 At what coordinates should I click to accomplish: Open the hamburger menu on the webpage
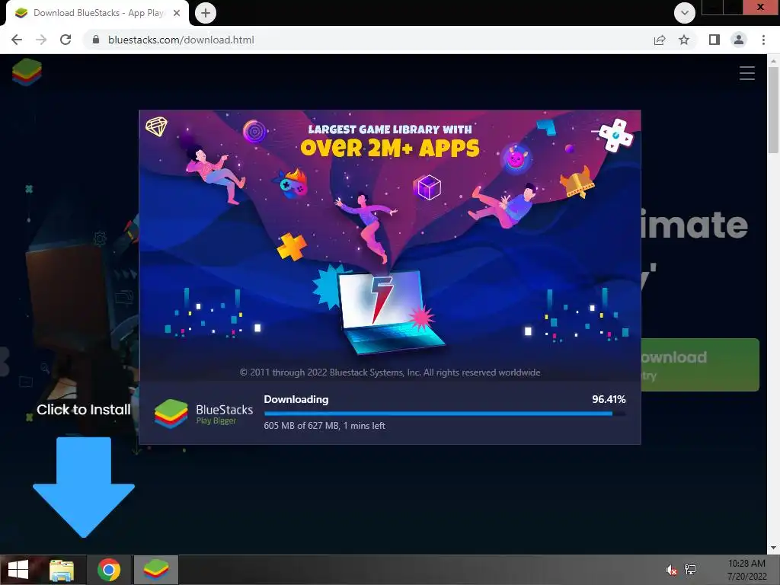tap(746, 73)
